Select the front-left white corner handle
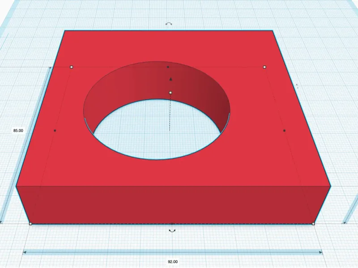This screenshot has height=268, width=358. click(x=30, y=224)
